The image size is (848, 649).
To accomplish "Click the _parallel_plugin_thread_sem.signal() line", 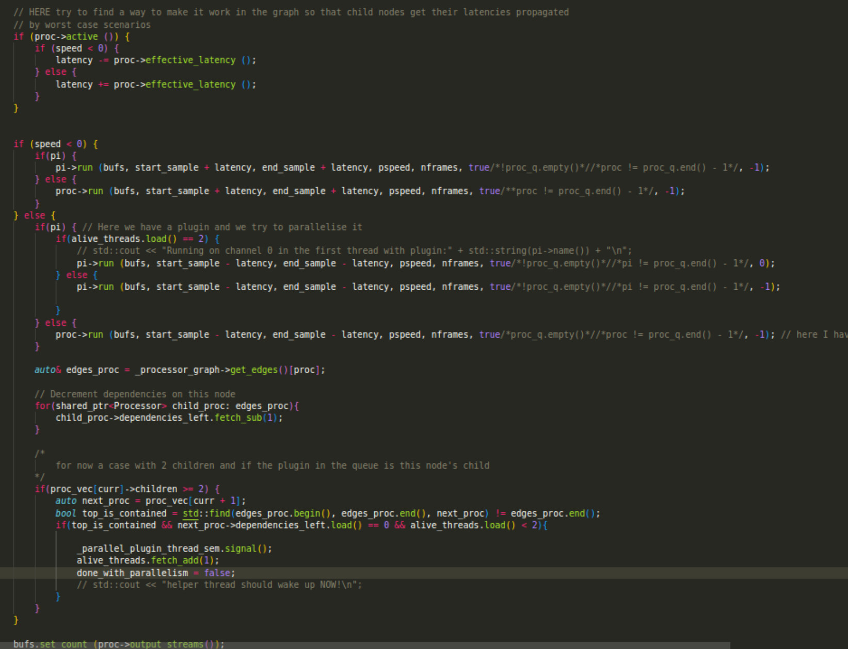I will (174, 549).
